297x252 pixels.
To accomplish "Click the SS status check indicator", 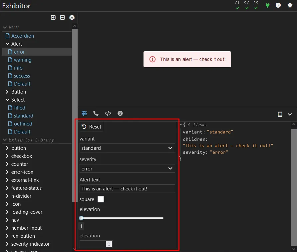I will click(x=256, y=5).
